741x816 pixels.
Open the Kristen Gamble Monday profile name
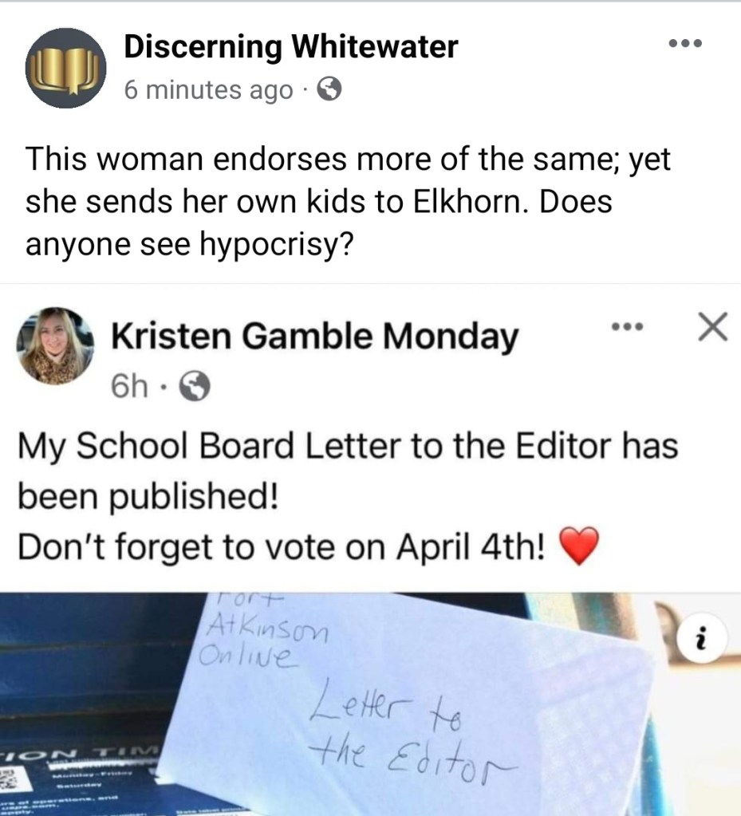coord(315,336)
